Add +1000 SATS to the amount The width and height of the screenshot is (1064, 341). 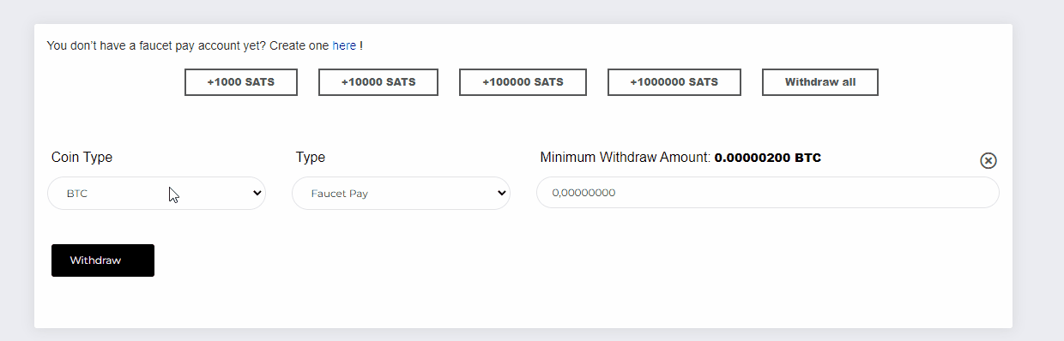coord(241,82)
